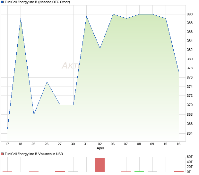The image size is (199, 175).
Task: Click the 'FuelCell Energy Inc B Volumen in USD' label
Action: click(x=34, y=154)
